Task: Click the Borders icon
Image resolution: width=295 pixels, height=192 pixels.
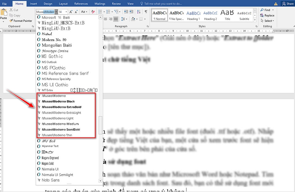Action: click(141, 19)
